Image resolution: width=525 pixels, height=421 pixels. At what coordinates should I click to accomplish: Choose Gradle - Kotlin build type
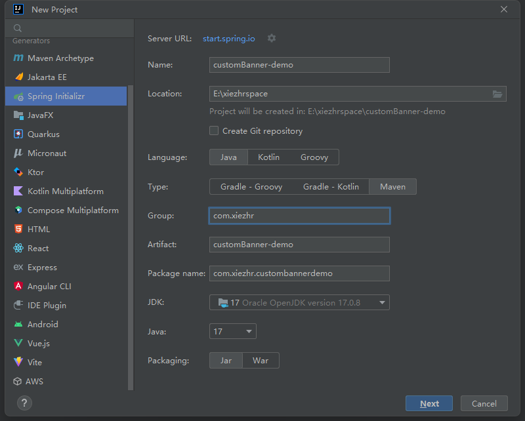tap(331, 187)
